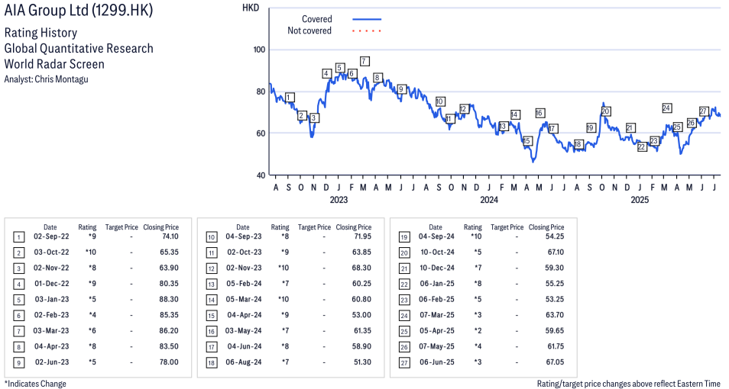Click the closing price 78.00
The height and width of the screenshot is (389, 729).
pyautogui.click(x=169, y=362)
